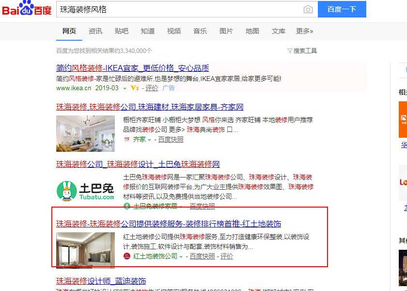Click the 齐家 site favicon
Screen dimensions: 407x291
[x=126, y=140]
